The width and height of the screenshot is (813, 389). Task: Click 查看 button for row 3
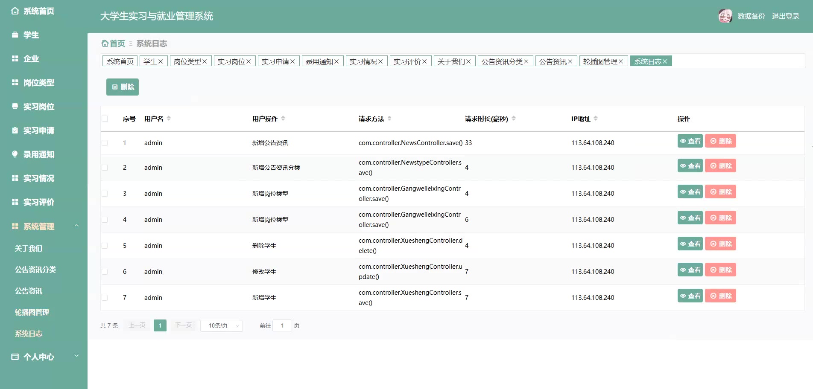690,192
